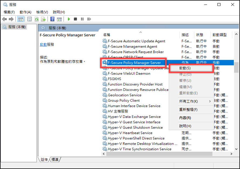Choose 重新整理(F) in the context menu
240x169 pixels.
[191, 109]
